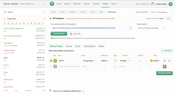The image size is (175, 95).
Task: Switch to the SIPs tab
Action: click(x=101, y=12)
